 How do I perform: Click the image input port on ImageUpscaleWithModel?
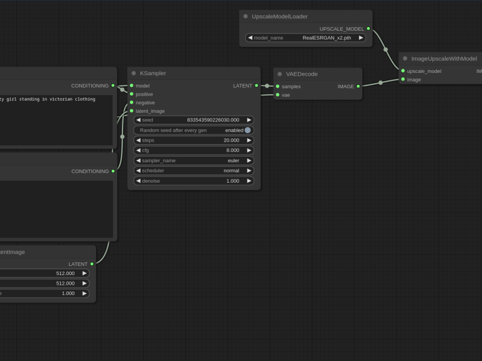(403, 79)
